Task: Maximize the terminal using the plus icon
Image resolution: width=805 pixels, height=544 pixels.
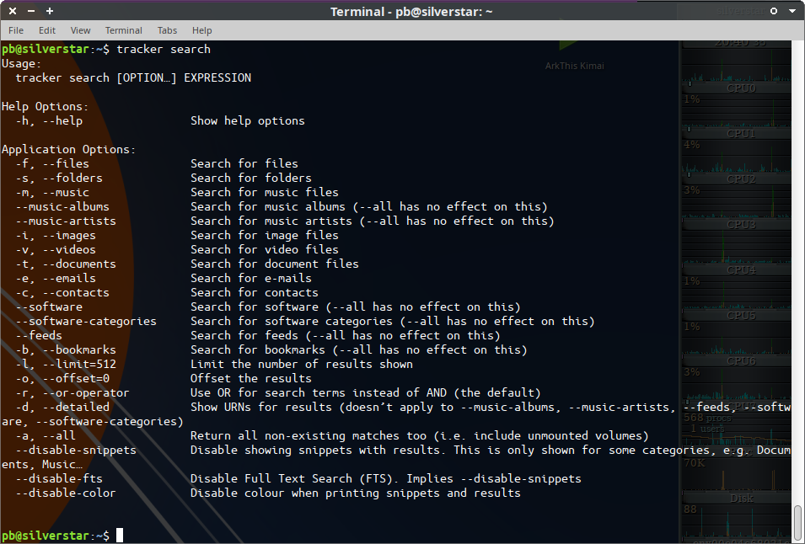Action: (x=50, y=11)
